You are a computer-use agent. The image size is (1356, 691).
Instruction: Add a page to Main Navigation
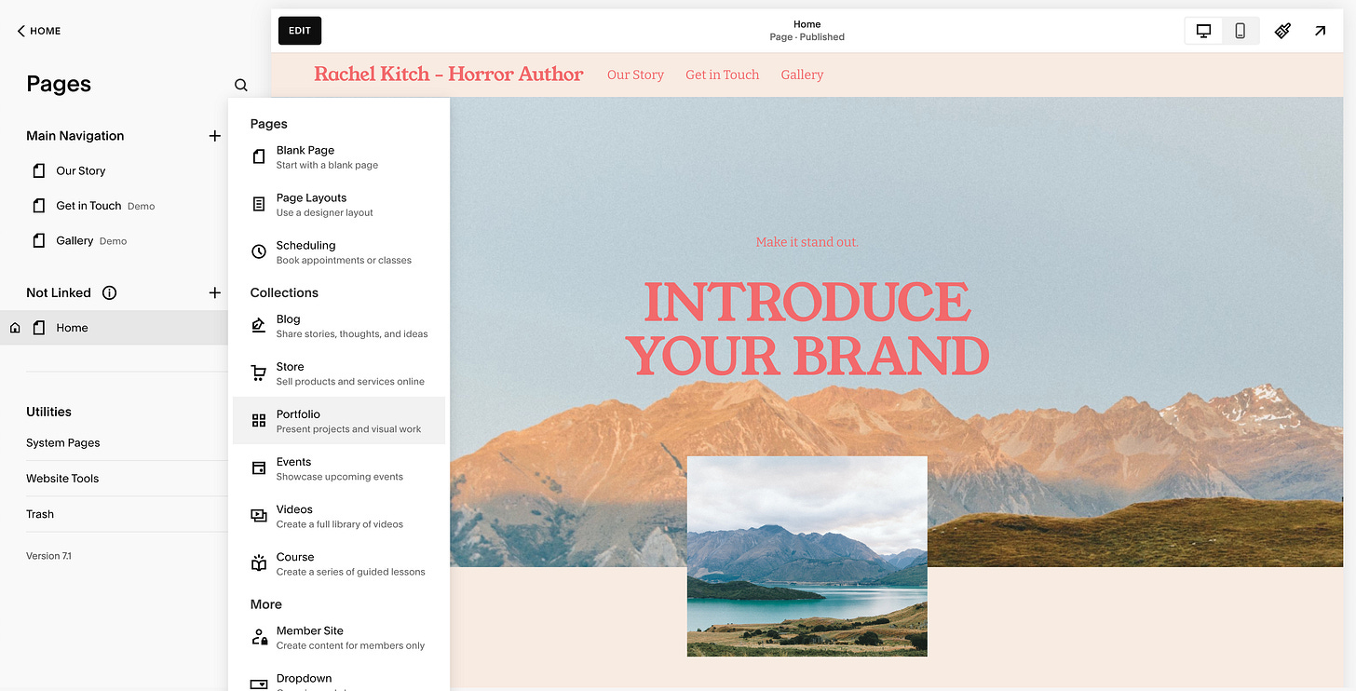214,136
